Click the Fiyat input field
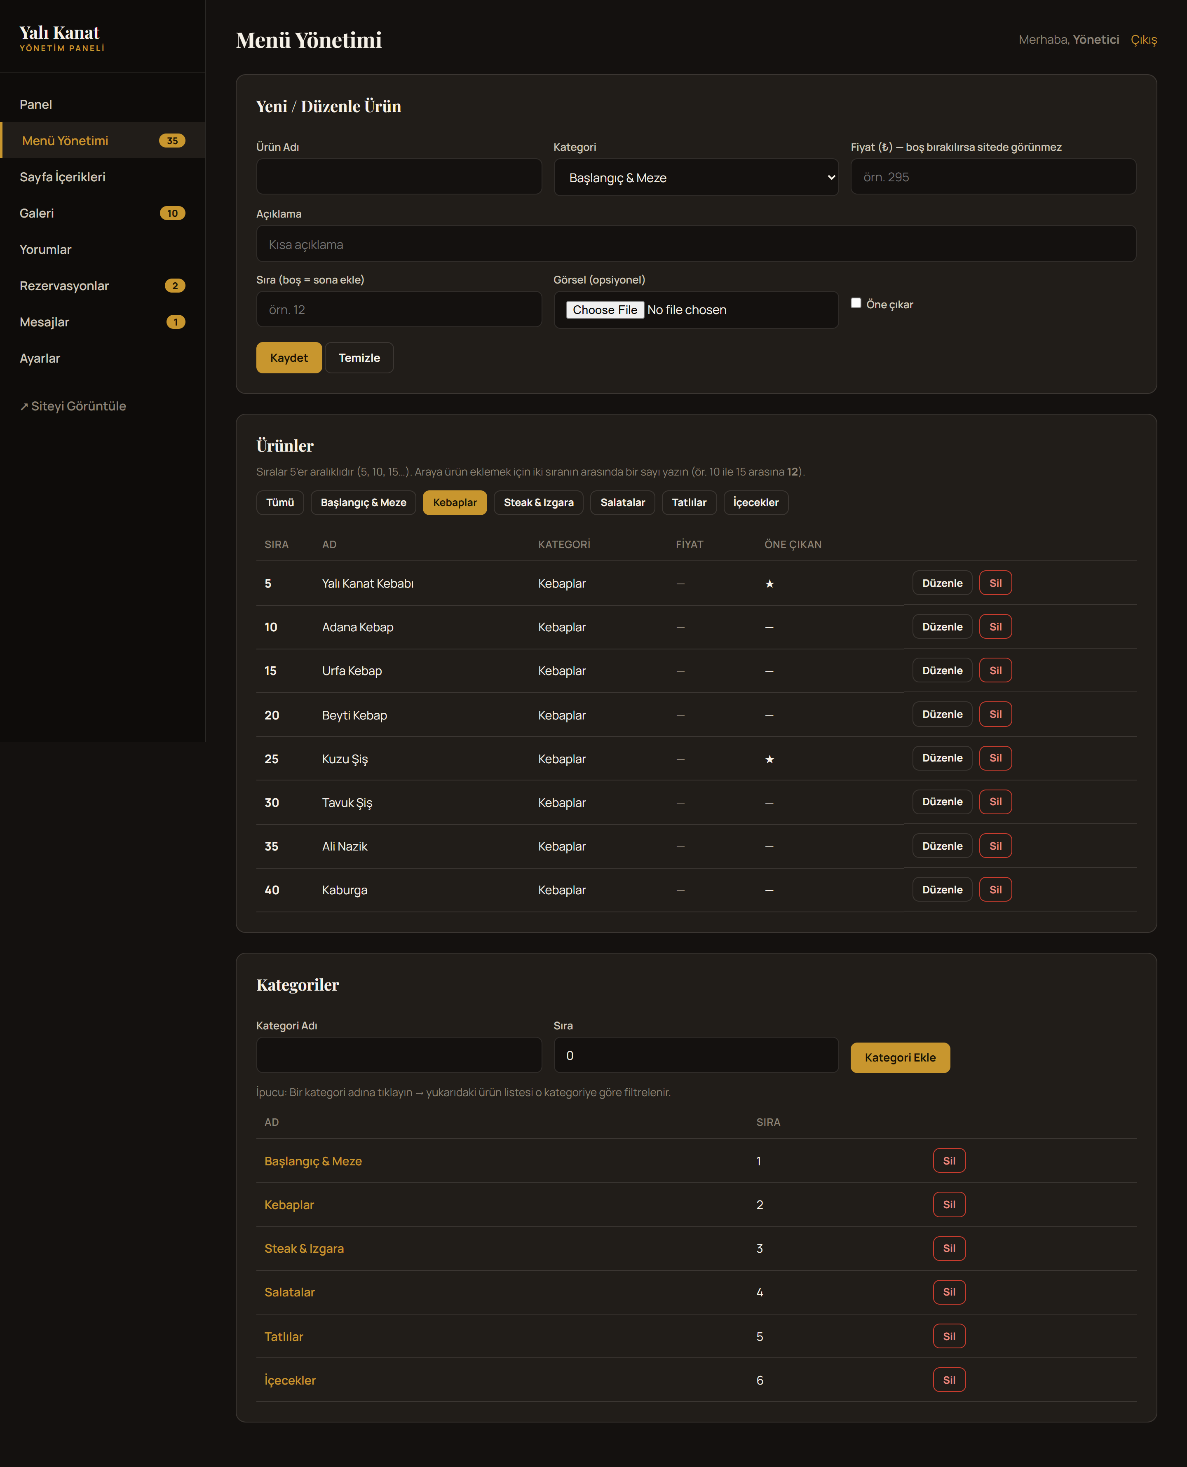The height and width of the screenshot is (1467, 1187). click(993, 177)
